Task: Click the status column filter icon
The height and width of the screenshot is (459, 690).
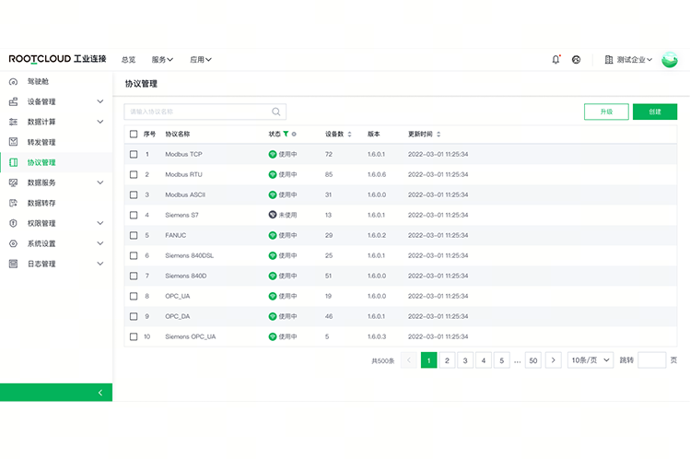Action: pos(286,134)
